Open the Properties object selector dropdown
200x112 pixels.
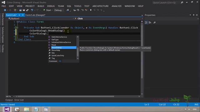point(198,19)
